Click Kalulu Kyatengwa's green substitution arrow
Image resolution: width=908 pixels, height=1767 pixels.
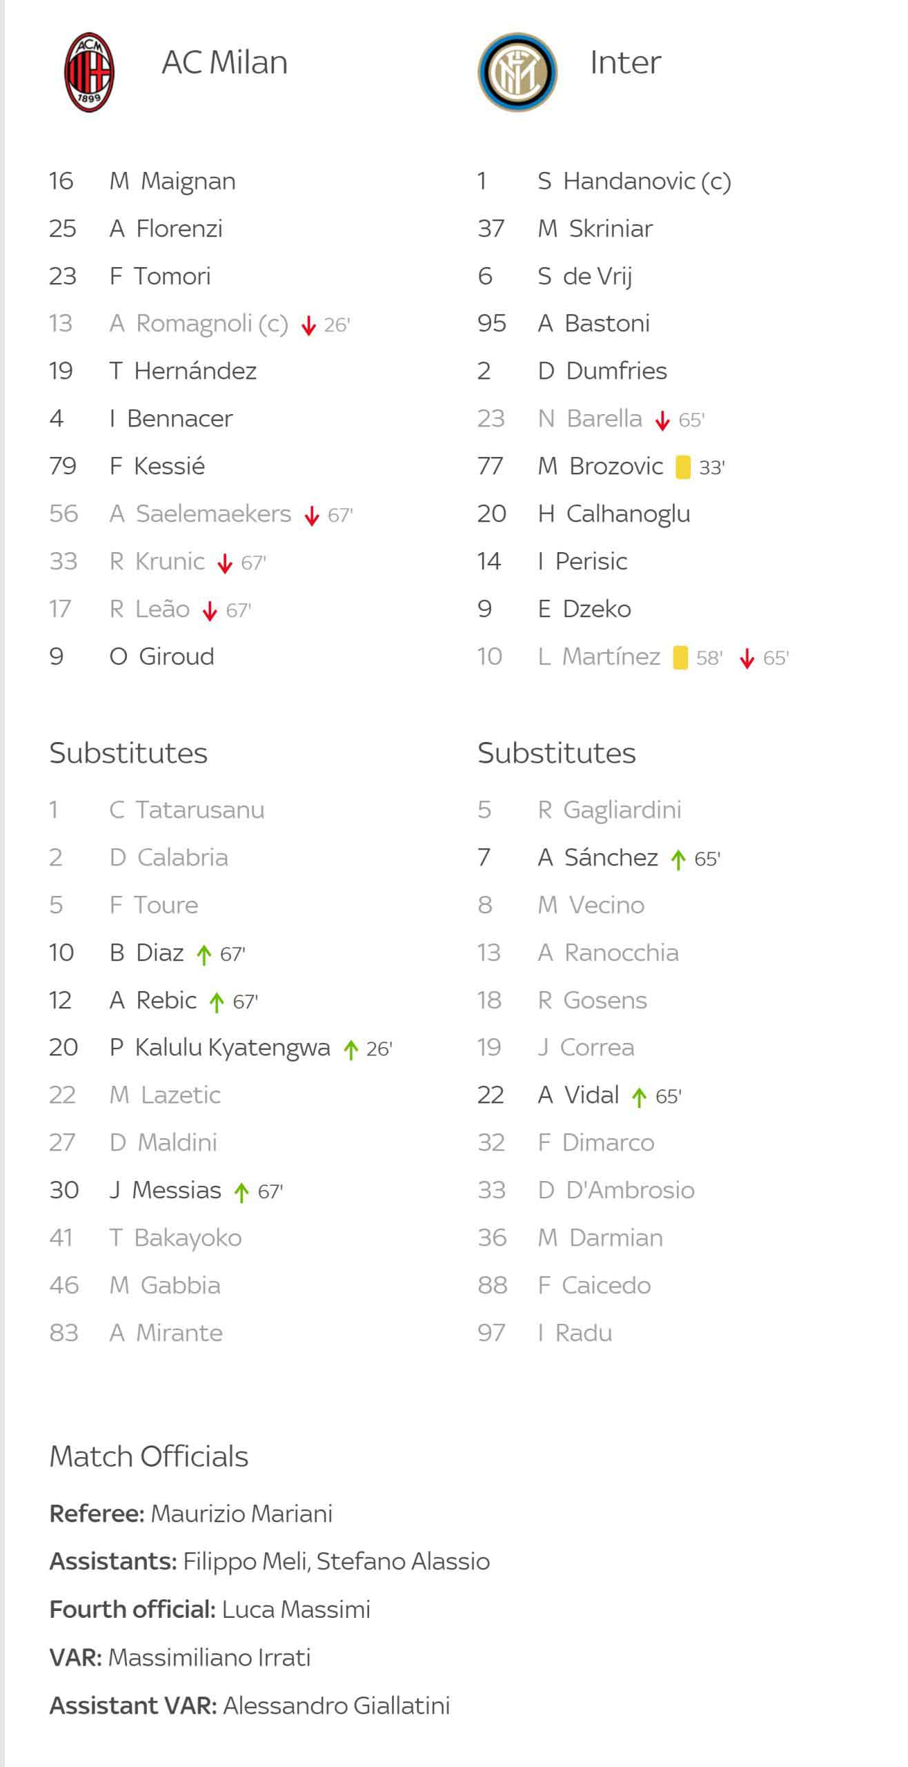(x=351, y=1050)
